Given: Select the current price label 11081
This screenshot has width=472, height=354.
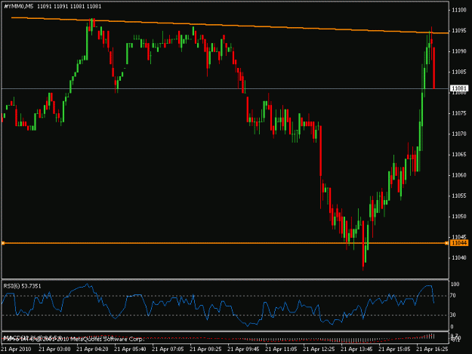Looking at the screenshot, I should tap(459, 88).
